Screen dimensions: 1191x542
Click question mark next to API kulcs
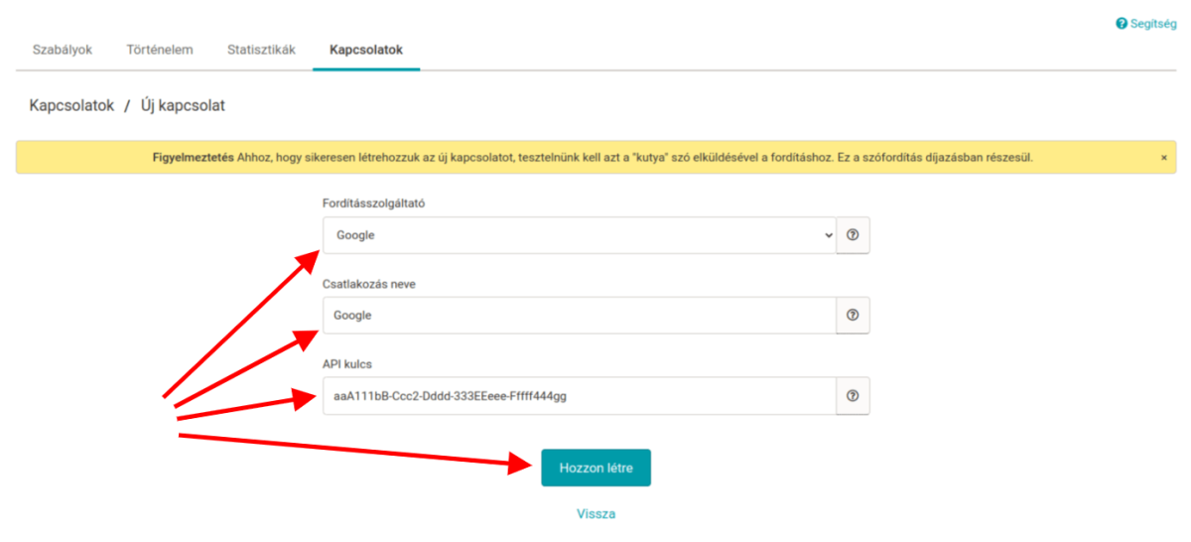pyautogui.click(x=853, y=395)
